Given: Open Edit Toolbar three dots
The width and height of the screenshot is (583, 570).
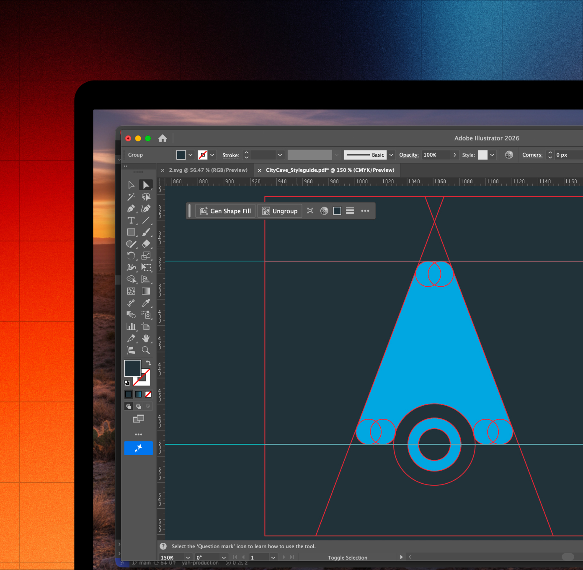Looking at the screenshot, I should (x=139, y=434).
